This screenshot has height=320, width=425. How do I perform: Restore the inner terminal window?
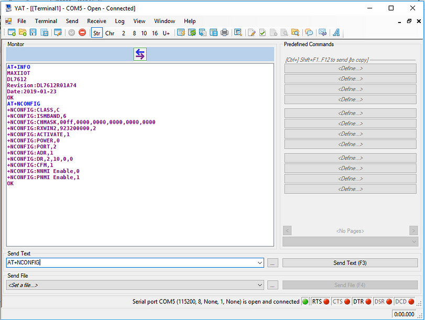point(409,21)
